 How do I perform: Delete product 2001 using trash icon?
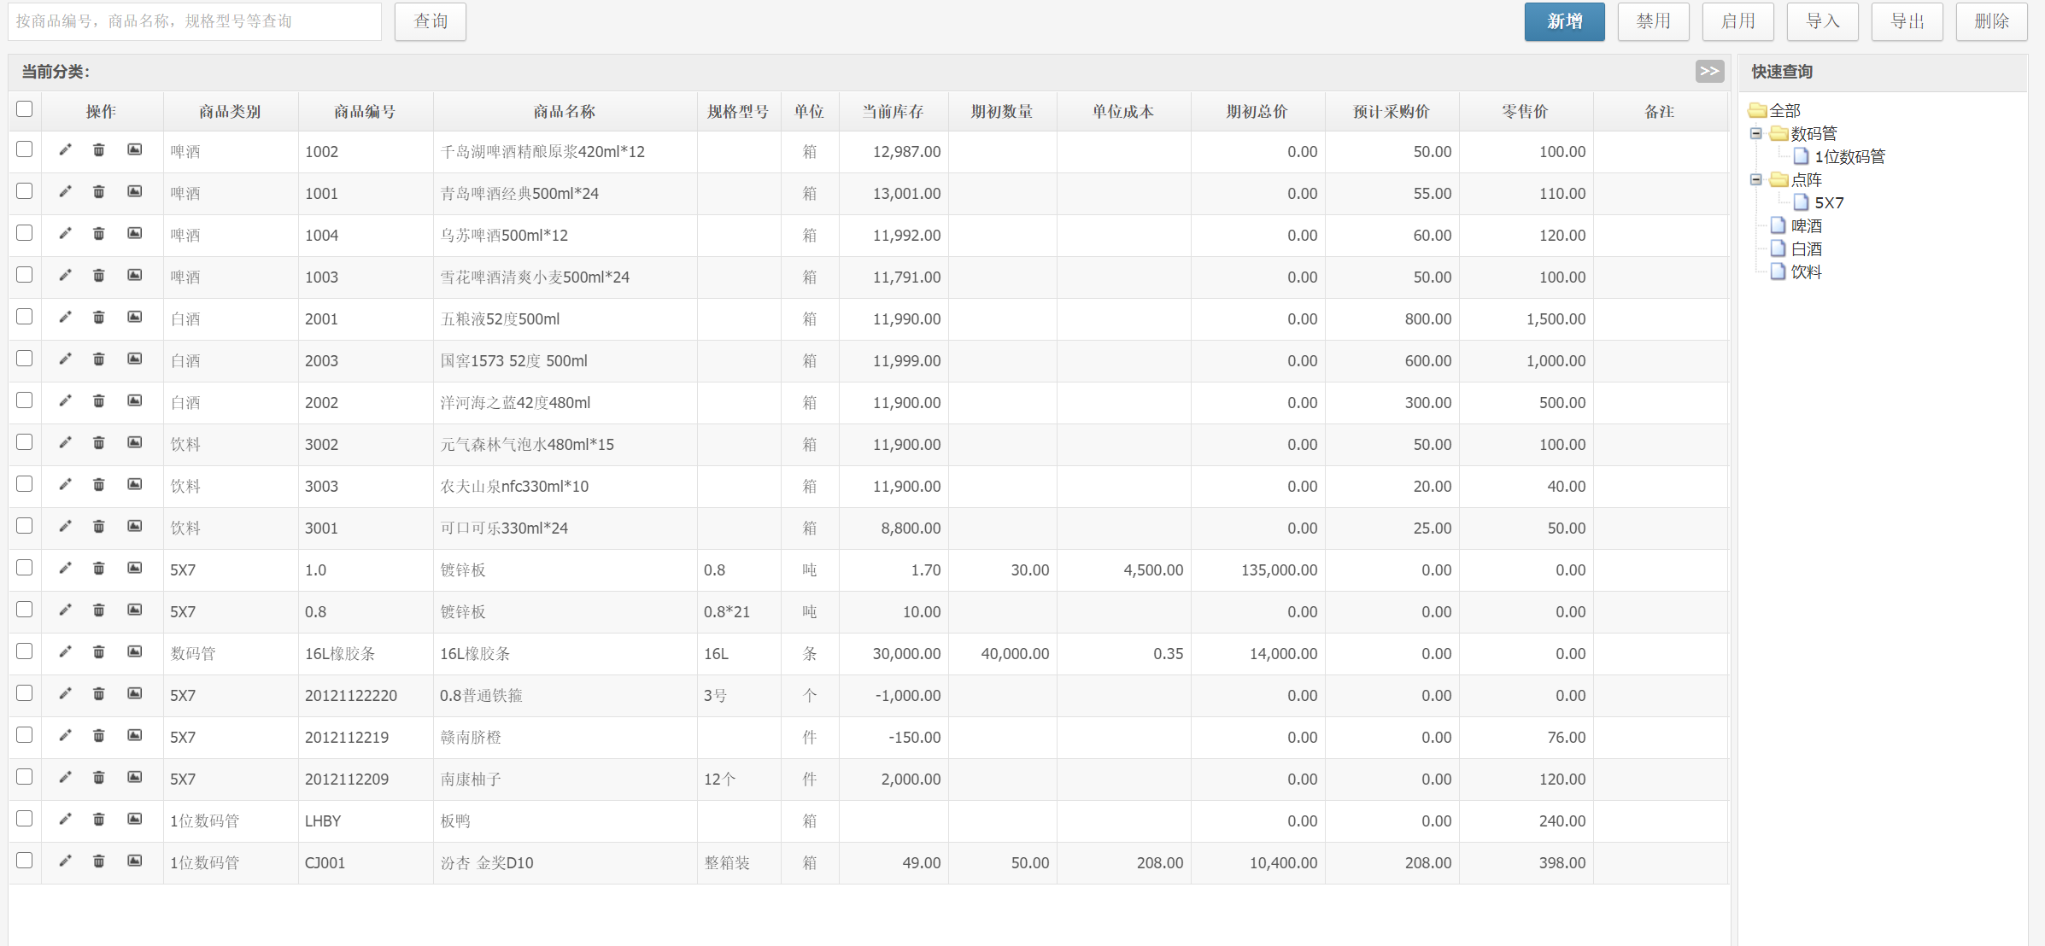99,318
